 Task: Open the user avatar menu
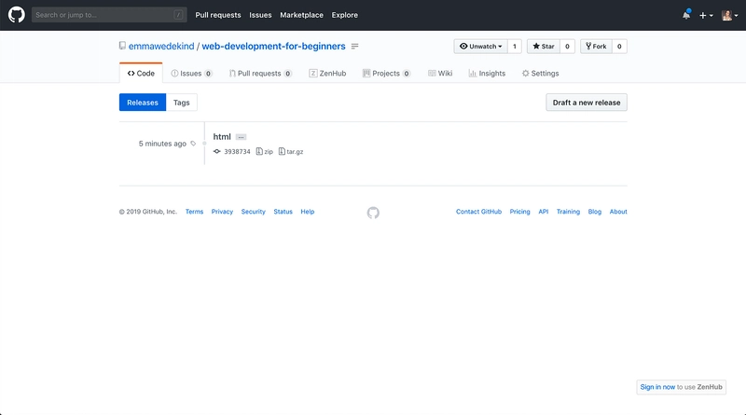[730, 15]
